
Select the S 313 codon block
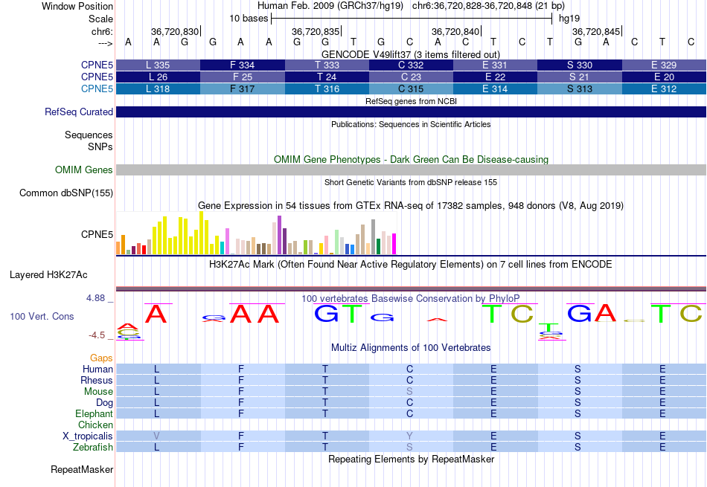[x=580, y=88]
